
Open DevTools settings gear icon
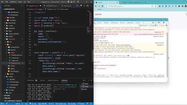point(164,23)
